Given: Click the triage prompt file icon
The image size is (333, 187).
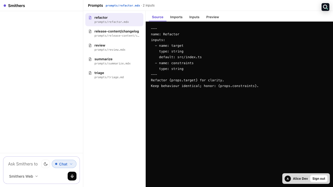Looking at the screenshot, I should click(90, 73).
